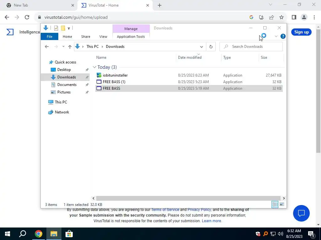This screenshot has width=321, height=240.
Task: Open Customize Quick Access Toolbar dropdown arrow
Action: pyautogui.click(x=69, y=28)
